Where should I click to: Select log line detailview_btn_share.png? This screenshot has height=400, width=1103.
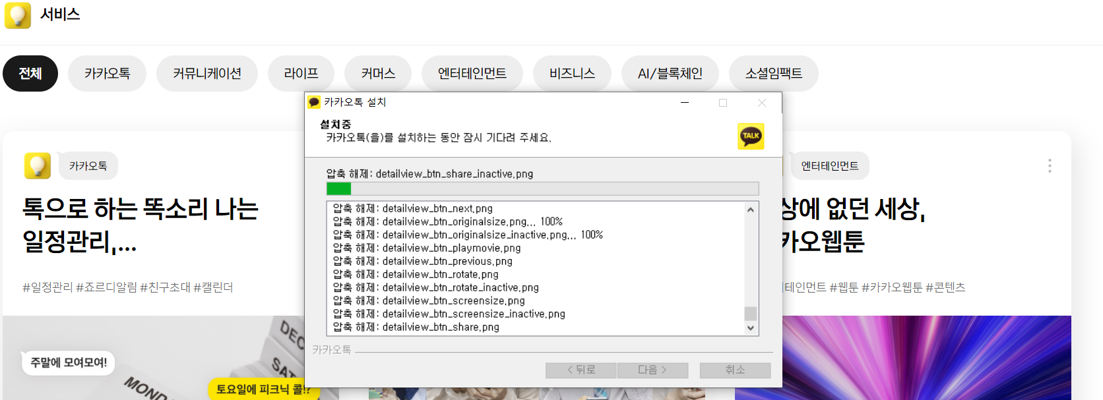coord(416,327)
